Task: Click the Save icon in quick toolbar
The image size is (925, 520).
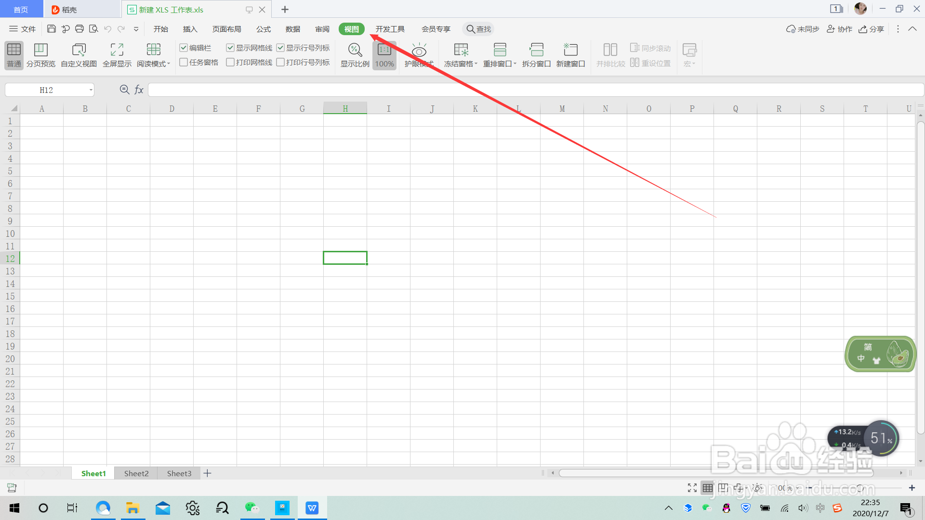Action: pos(52,29)
